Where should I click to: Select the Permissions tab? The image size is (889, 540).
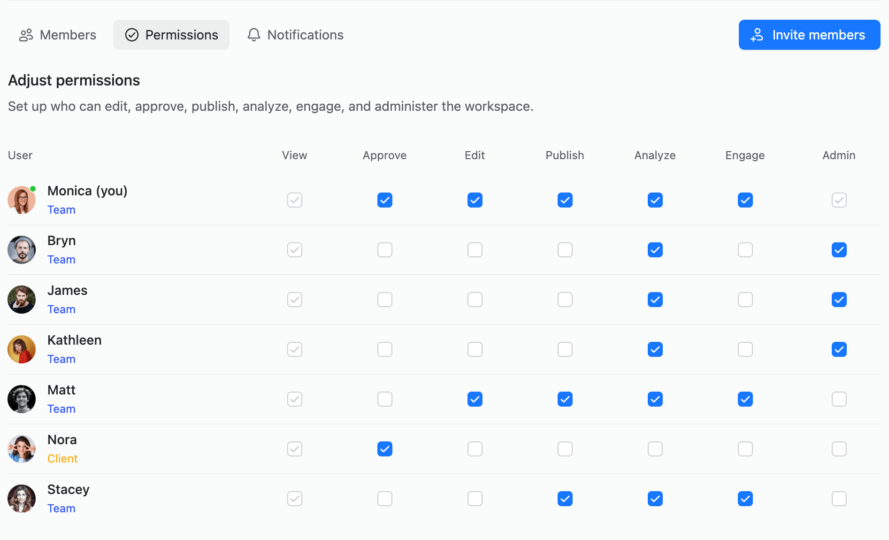click(x=171, y=35)
